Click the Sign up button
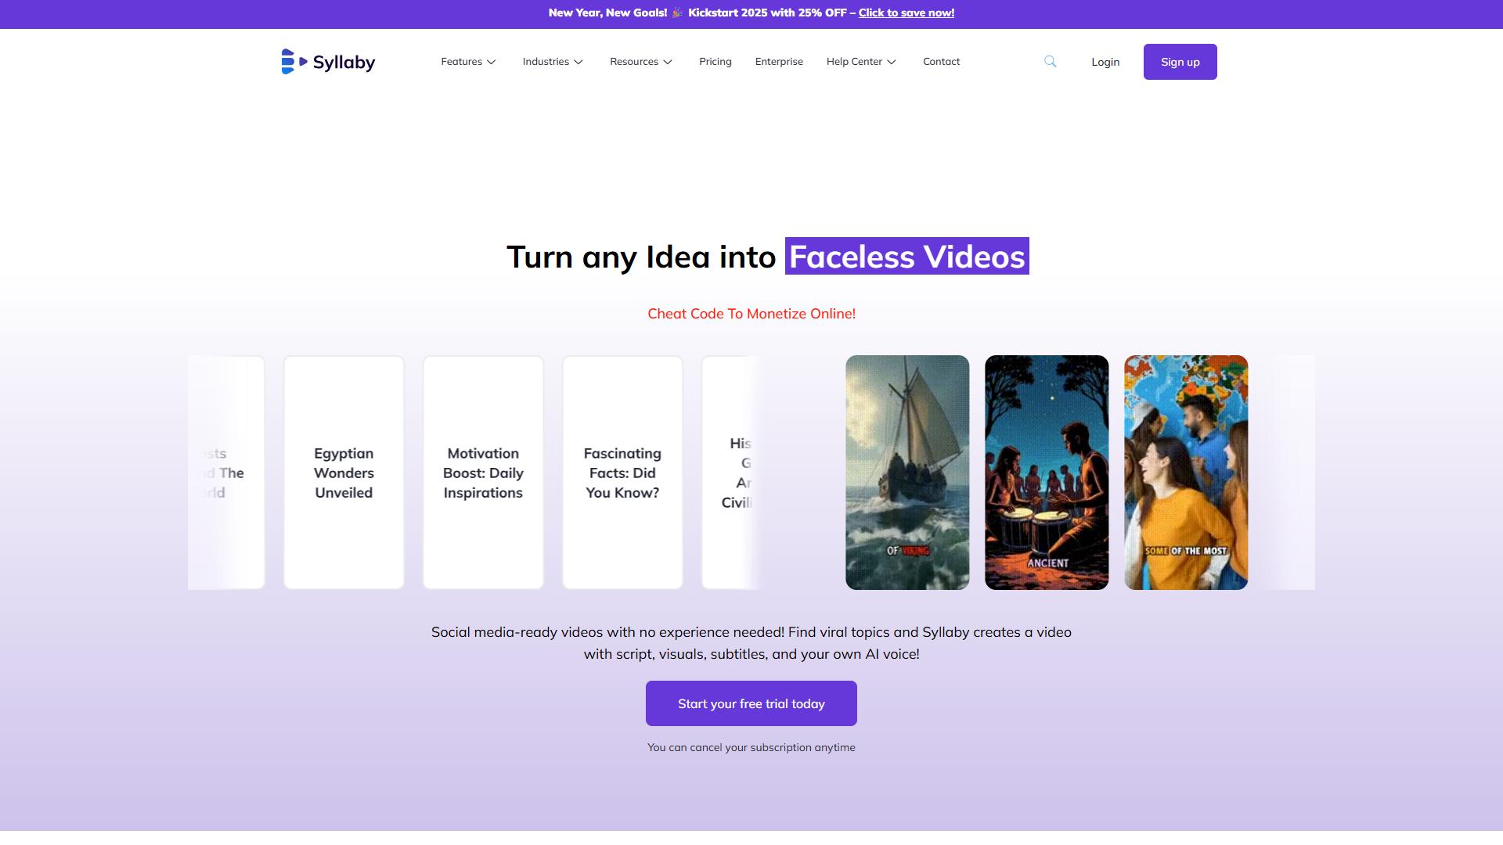This screenshot has width=1503, height=845. click(x=1180, y=62)
